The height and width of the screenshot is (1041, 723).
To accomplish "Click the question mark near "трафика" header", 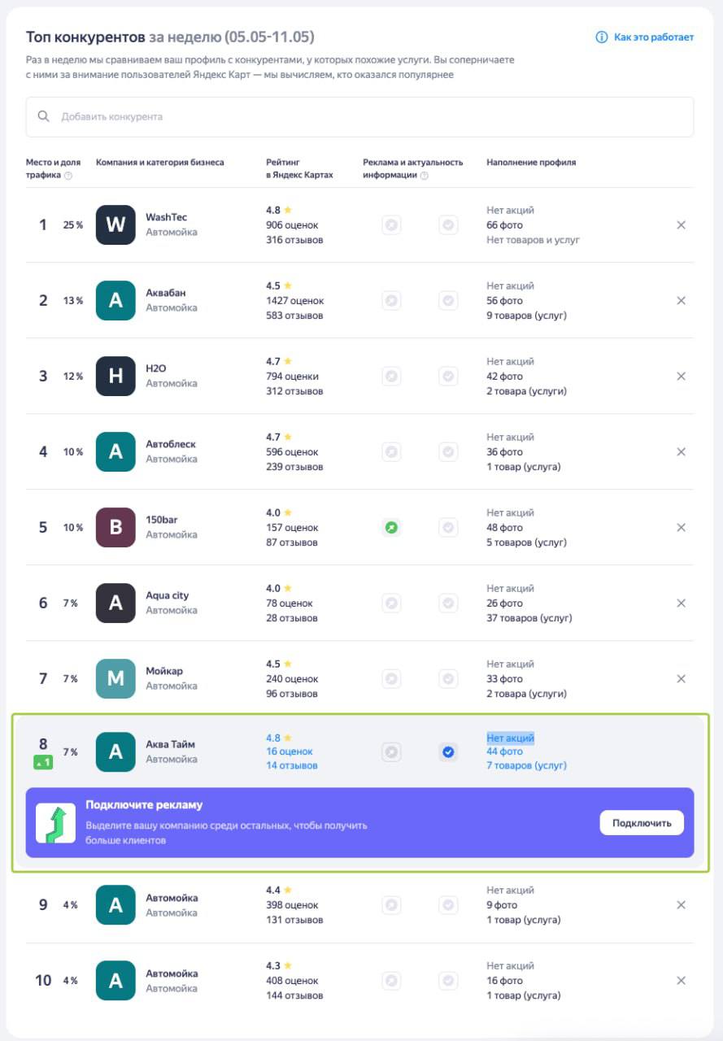I will [x=68, y=176].
